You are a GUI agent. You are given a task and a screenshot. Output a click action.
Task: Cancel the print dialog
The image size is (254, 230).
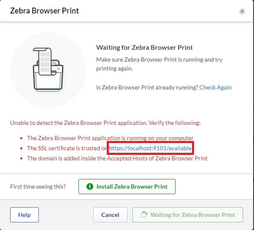(110, 215)
